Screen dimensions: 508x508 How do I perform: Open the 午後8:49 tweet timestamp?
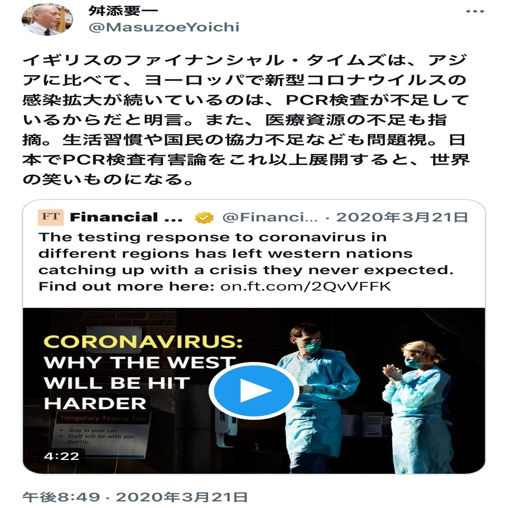(61, 497)
